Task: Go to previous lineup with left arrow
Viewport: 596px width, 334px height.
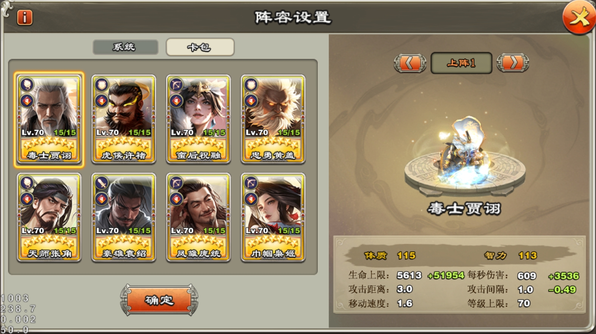Action: pos(410,63)
